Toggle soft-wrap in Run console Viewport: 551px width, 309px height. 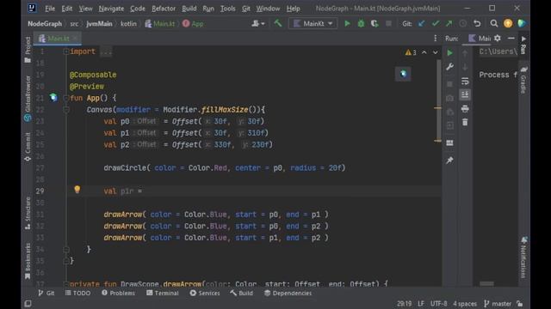pyautogui.click(x=465, y=81)
